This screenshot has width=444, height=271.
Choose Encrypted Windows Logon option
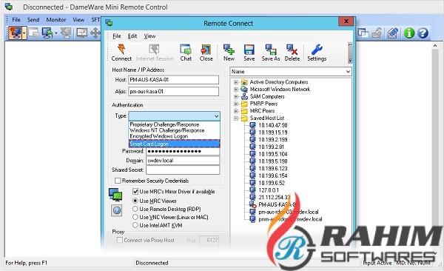tap(174, 136)
